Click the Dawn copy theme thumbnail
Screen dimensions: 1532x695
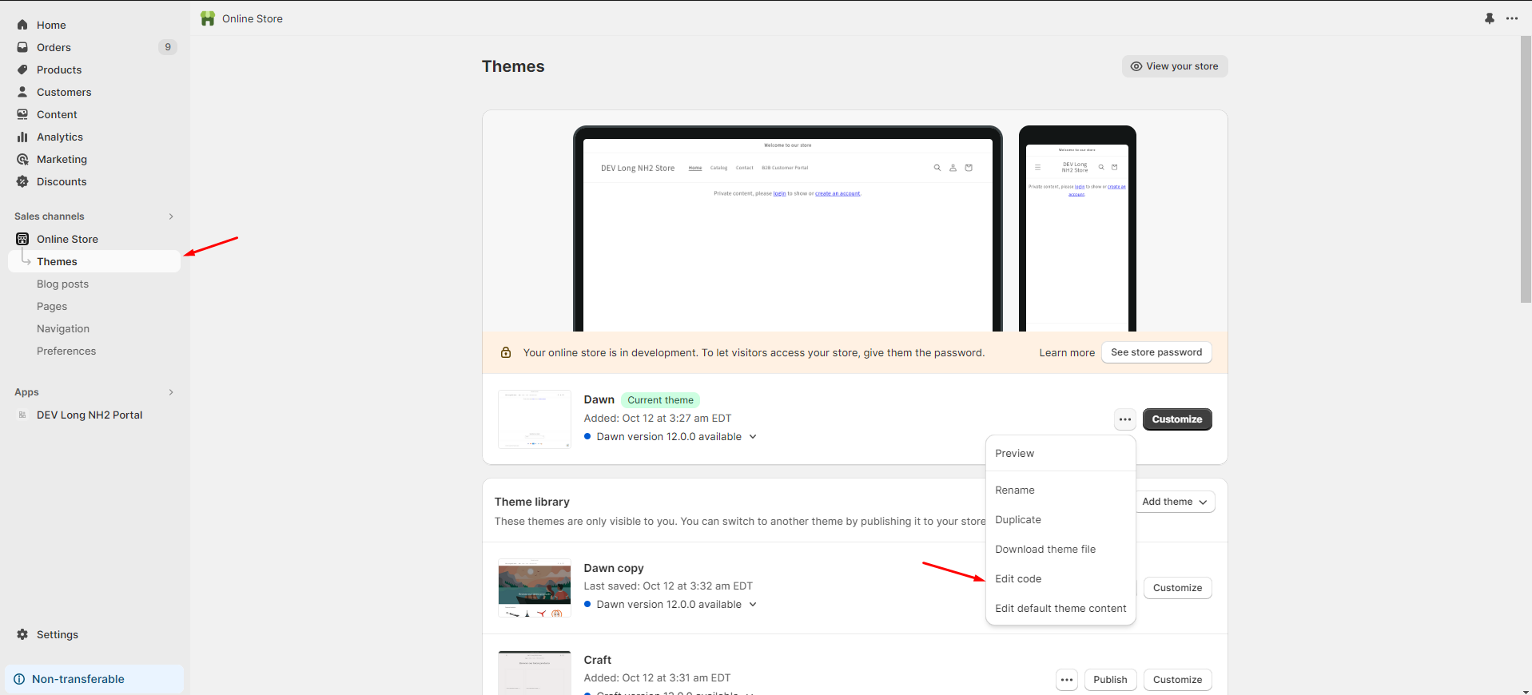[535, 588]
